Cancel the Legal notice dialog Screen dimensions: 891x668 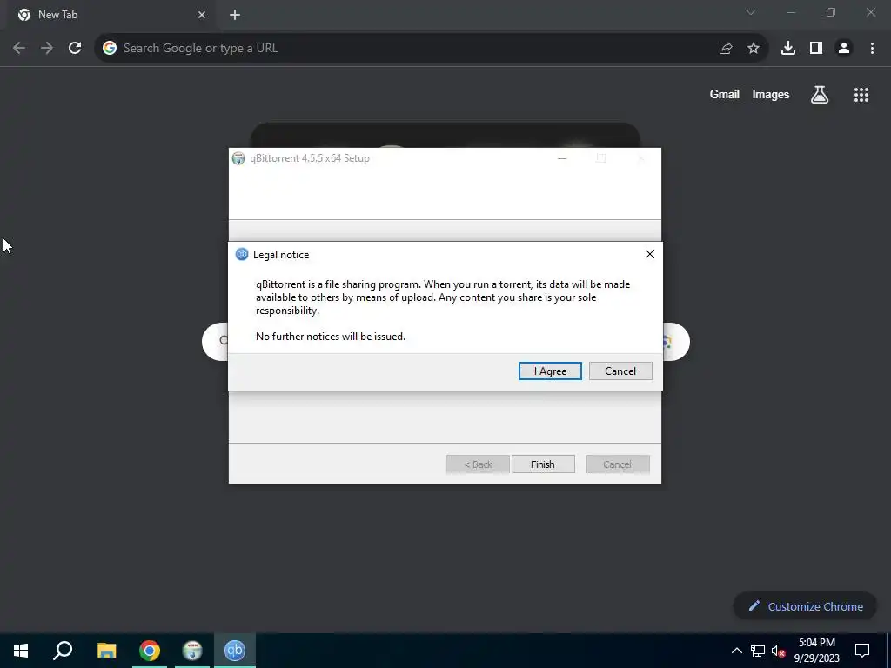click(x=620, y=371)
